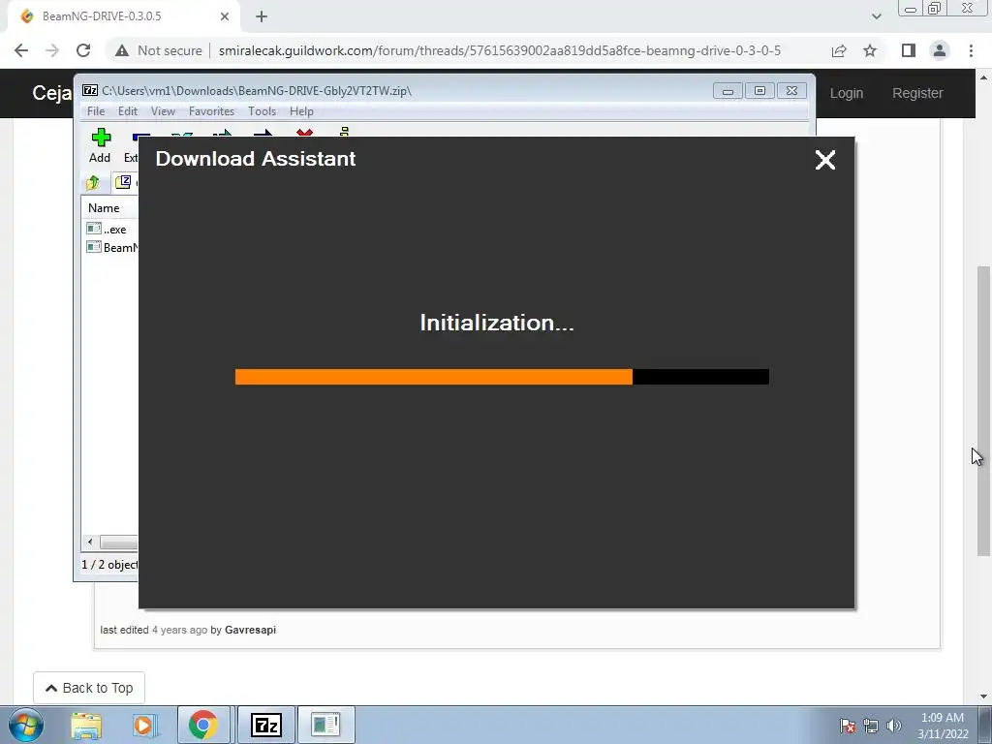Select the Beam... file entry in 7-Zip
992x744 pixels.
(x=112, y=247)
